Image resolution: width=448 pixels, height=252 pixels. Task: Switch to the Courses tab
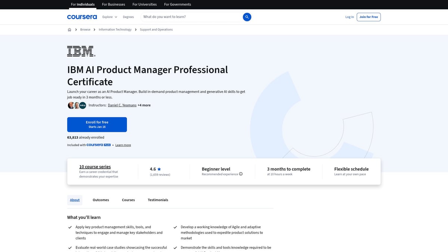(128, 200)
